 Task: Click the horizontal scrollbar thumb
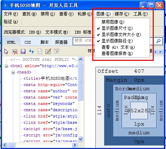pyautogui.click(x=12, y=145)
